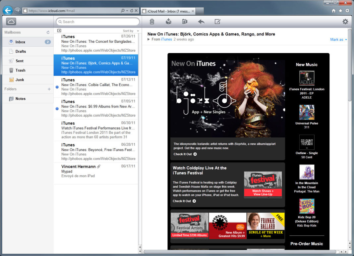This screenshot has height=256, width=354.
Task: Click the message pane horizontal scrollbar
Action: tap(240, 252)
